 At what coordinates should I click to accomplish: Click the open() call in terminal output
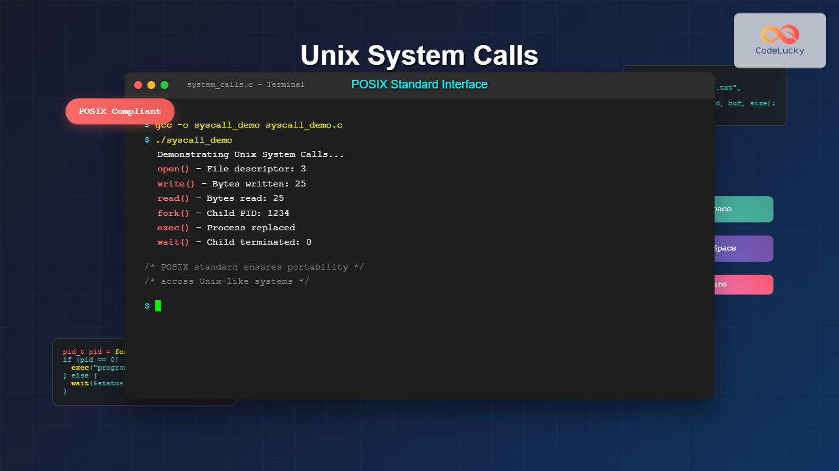[x=173, y=169]
